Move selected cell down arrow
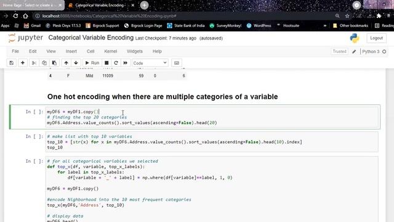Image resolution: width=394 pixels, height=222 pixels. 76,63
